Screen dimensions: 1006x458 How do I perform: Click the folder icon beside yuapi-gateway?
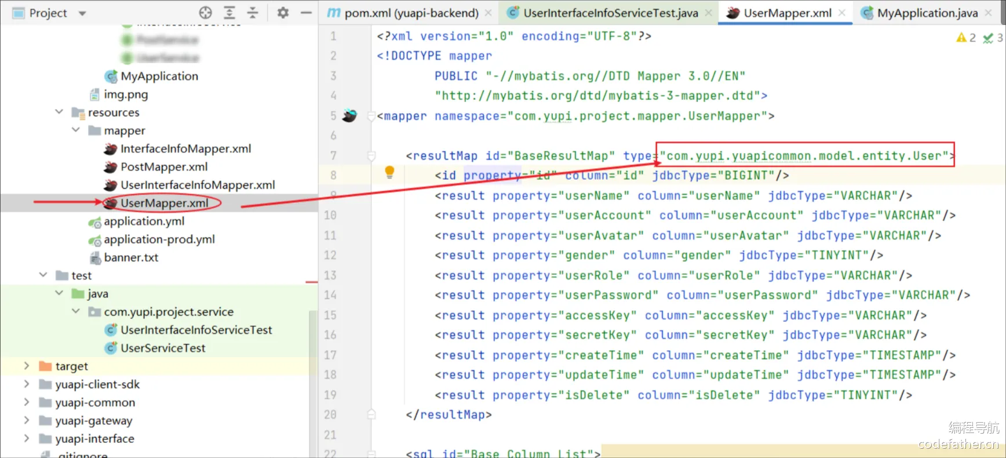(45, 420)
